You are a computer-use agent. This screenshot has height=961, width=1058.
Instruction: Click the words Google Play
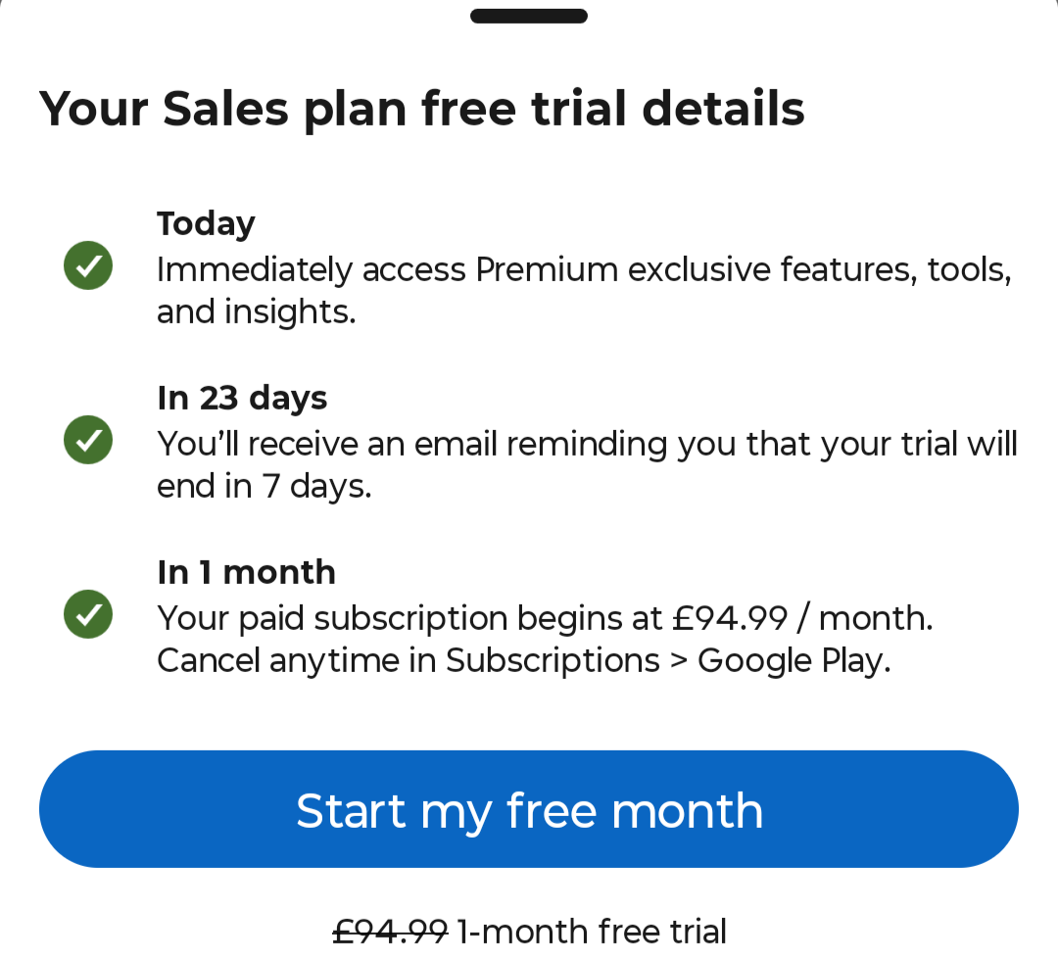tap(793, 661)
